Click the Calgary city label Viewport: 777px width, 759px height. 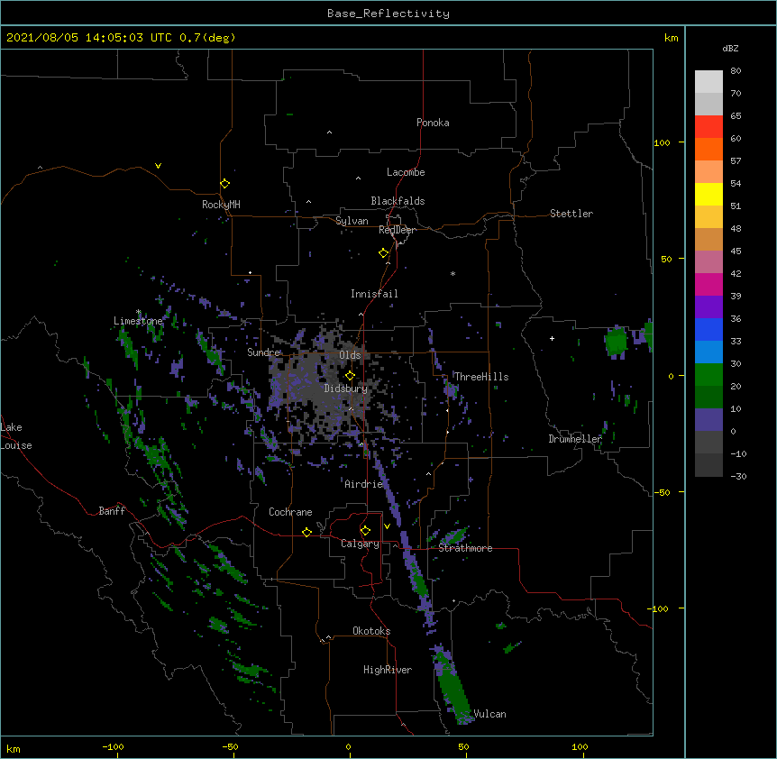coord(360,544)
